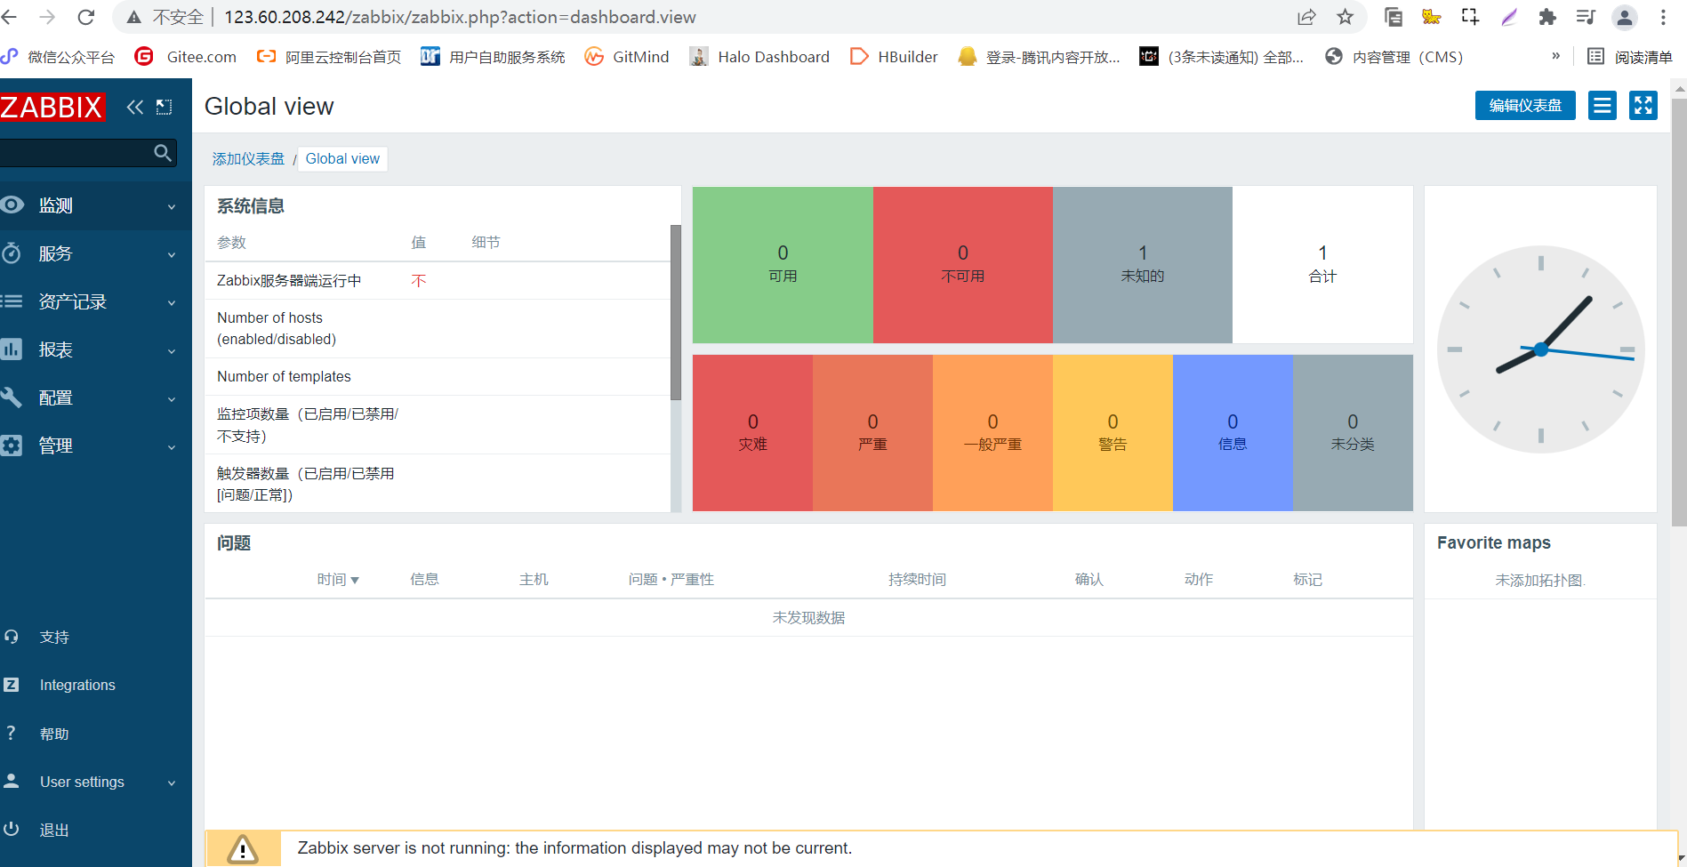Viewport: 1687px width, 867px height.
Task: Open the 监测 (Monitoring) section icon
Action: [x=12, y=205]
